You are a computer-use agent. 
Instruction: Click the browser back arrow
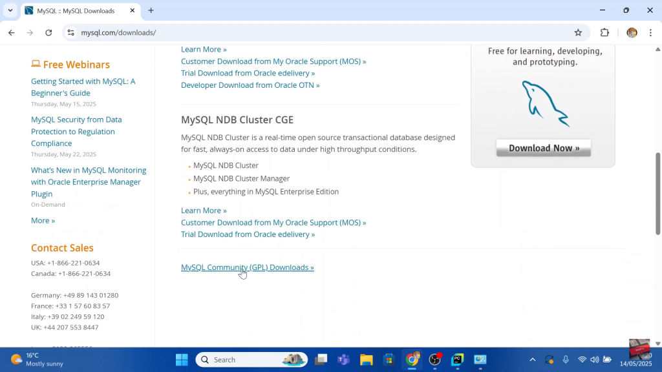[12, 32]
